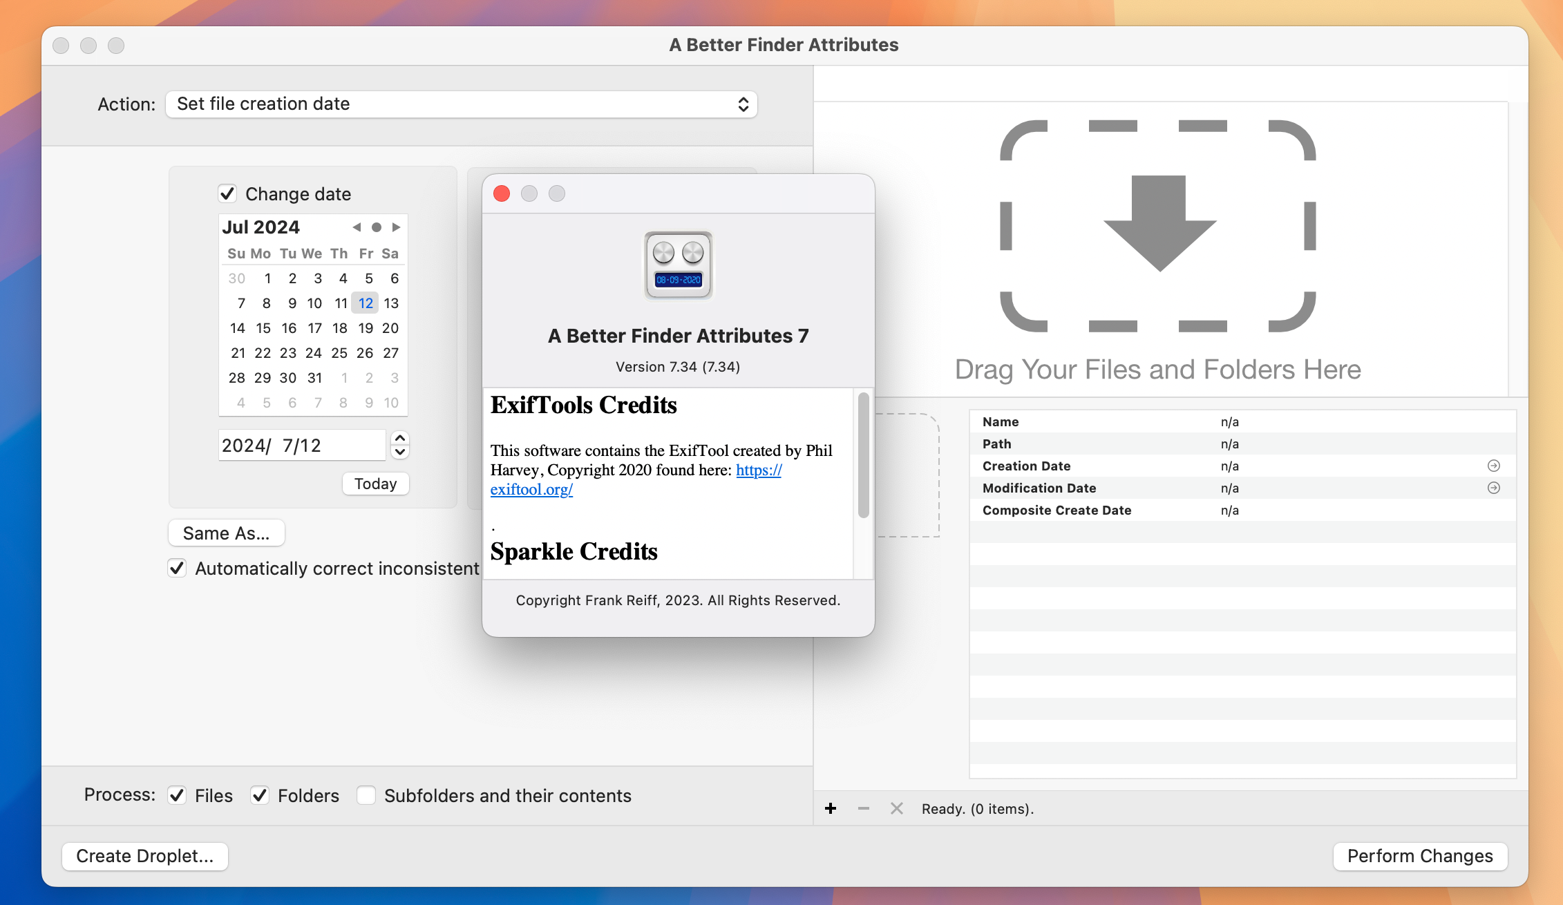Click the remove item minus icon at bottom
1563x905 pixels.
coord(862,808)
